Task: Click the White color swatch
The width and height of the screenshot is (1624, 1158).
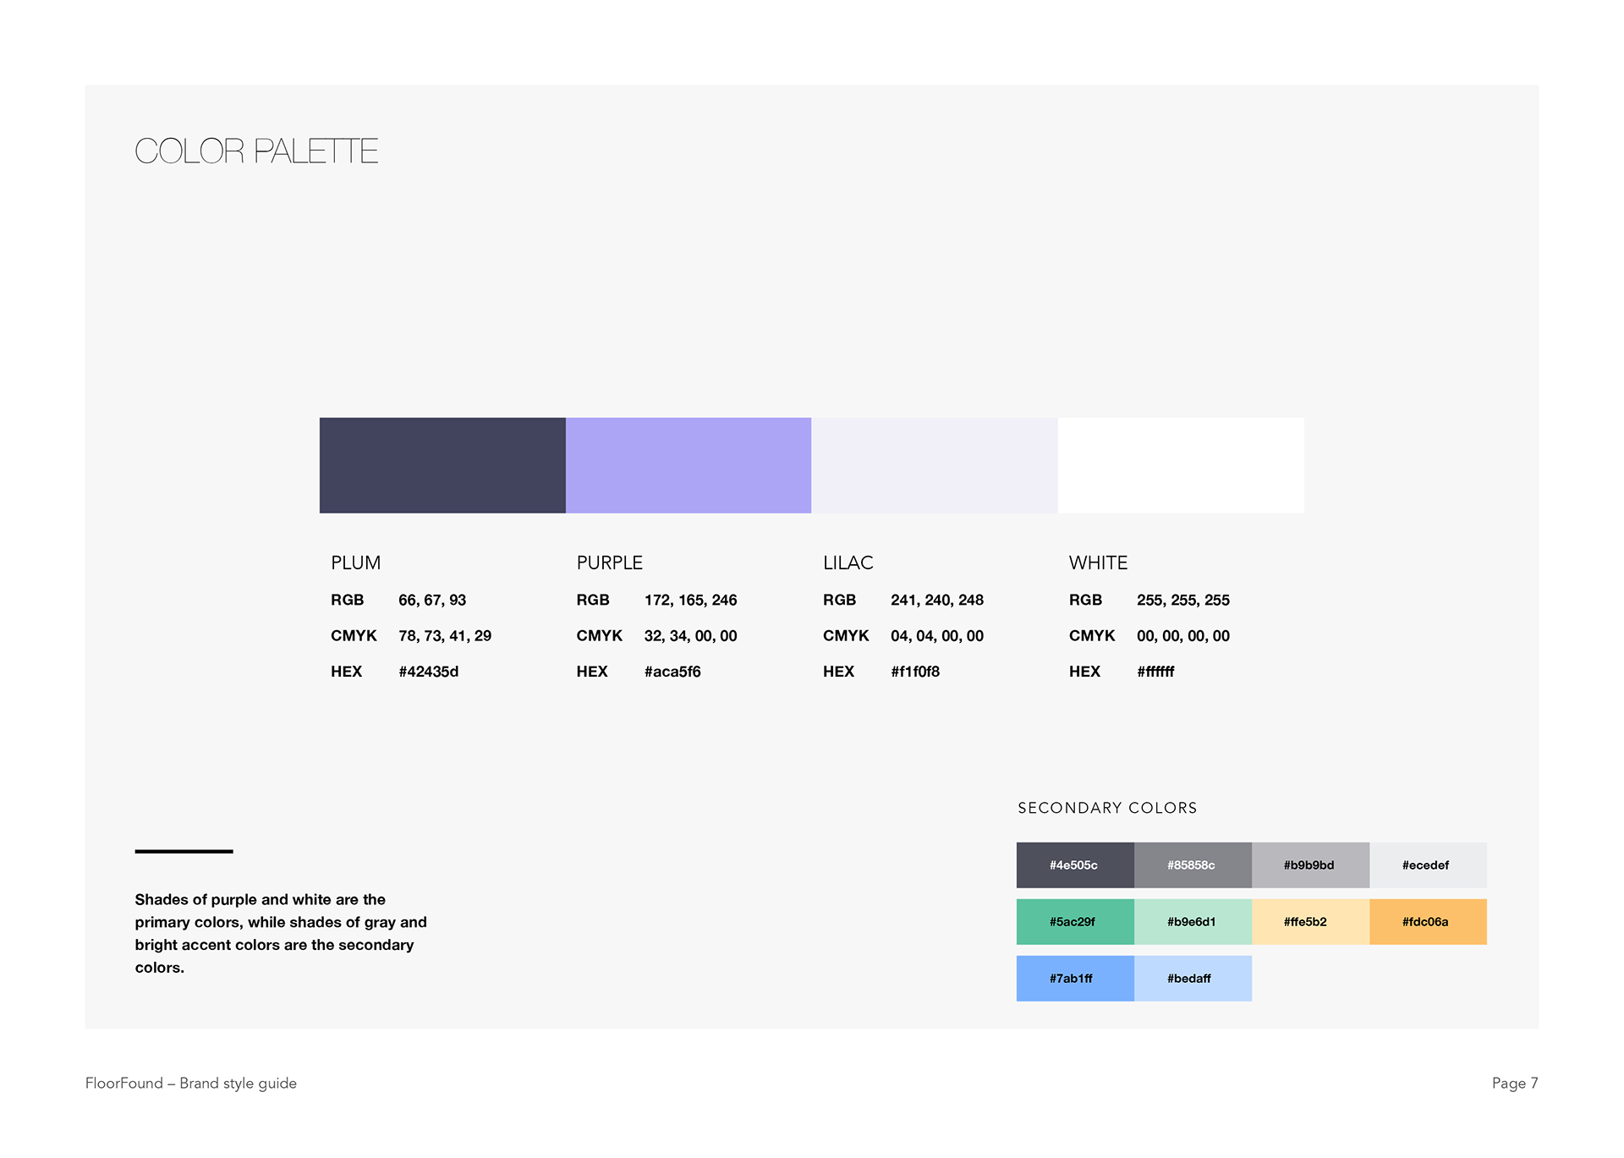Action: (x=1181, y=465)
